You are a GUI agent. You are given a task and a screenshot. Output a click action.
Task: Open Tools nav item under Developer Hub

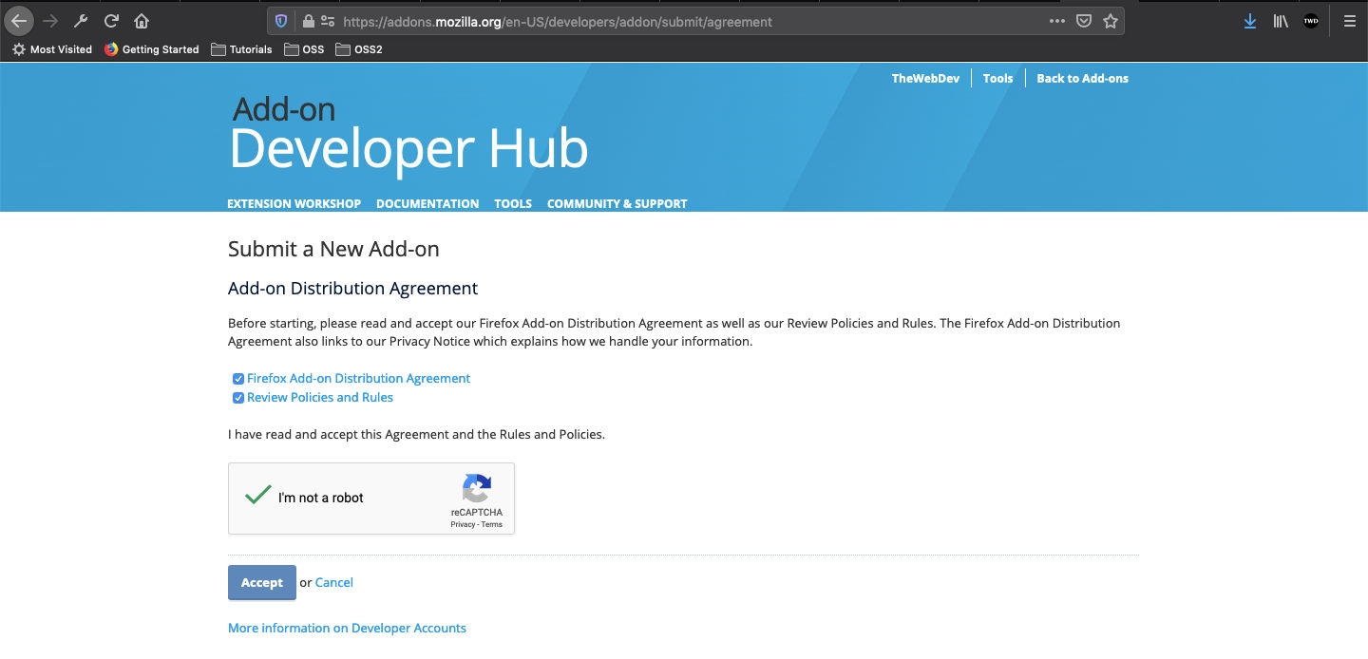tap(513, 203)
